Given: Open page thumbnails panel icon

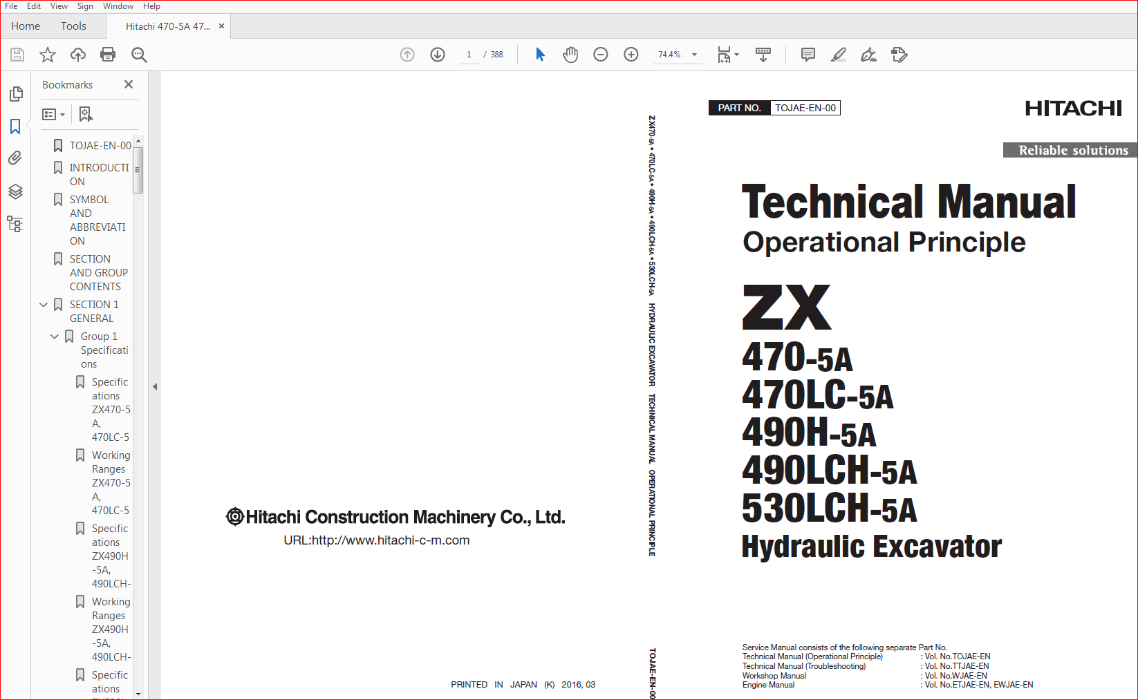Looking at the screenshot, I should 15,93.
